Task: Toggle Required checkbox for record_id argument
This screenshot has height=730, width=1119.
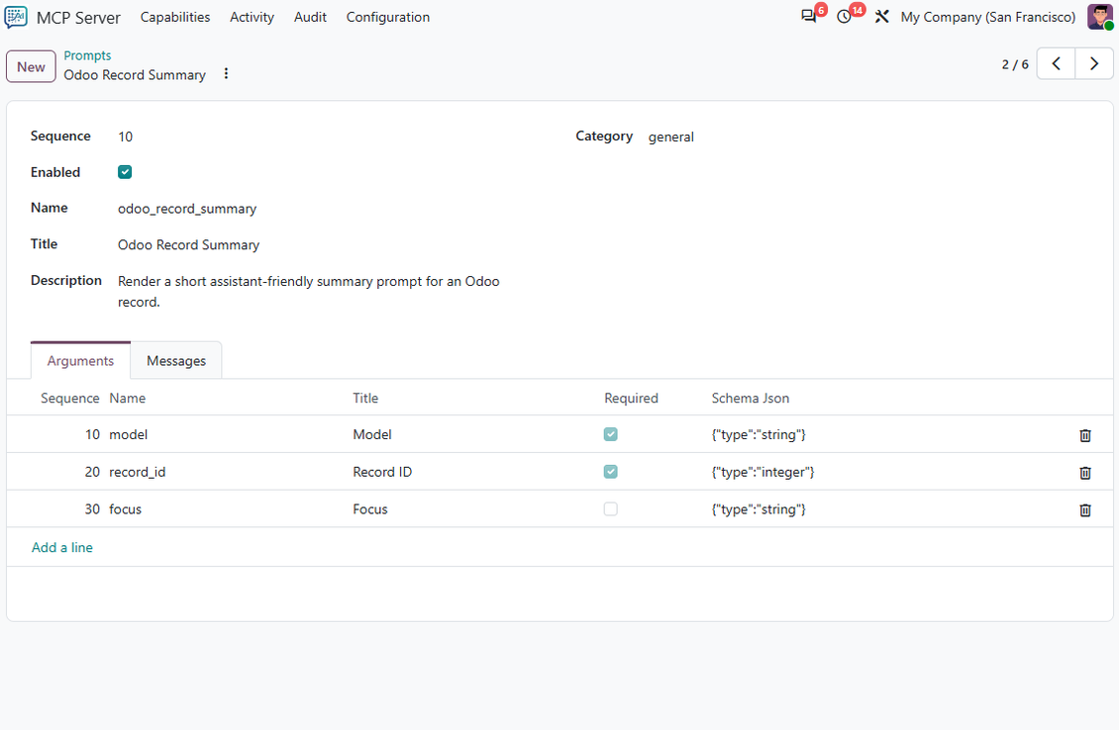Action: click(x=610, y=471)
